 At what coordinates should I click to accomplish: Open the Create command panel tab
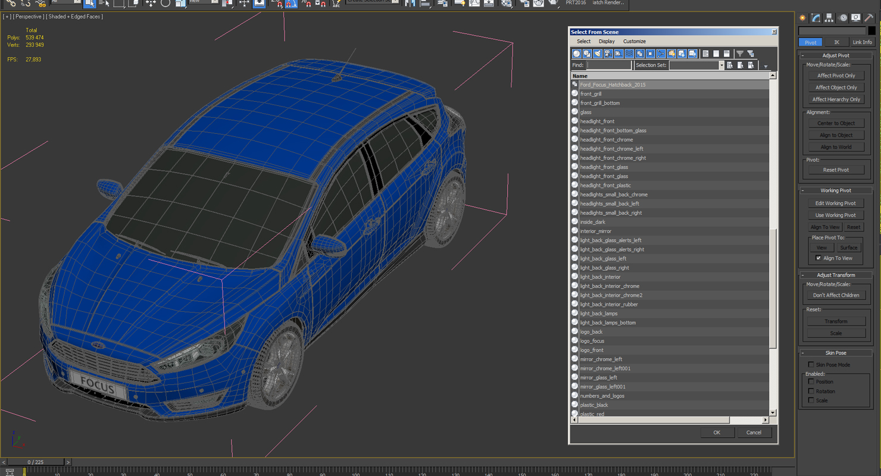point(802,18)
